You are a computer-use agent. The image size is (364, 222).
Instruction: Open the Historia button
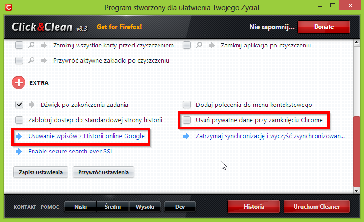pyautogui.click(x=254, y=207)
